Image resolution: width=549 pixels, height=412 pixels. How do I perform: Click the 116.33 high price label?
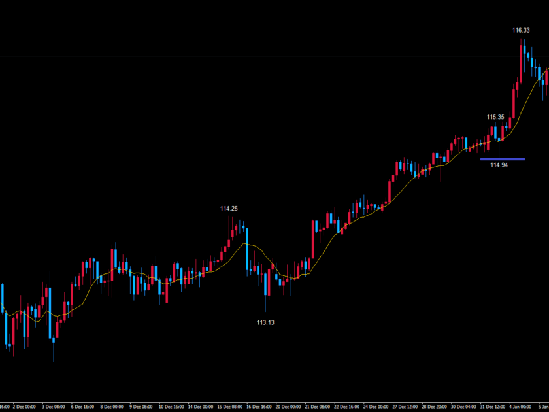pos(521,30)
